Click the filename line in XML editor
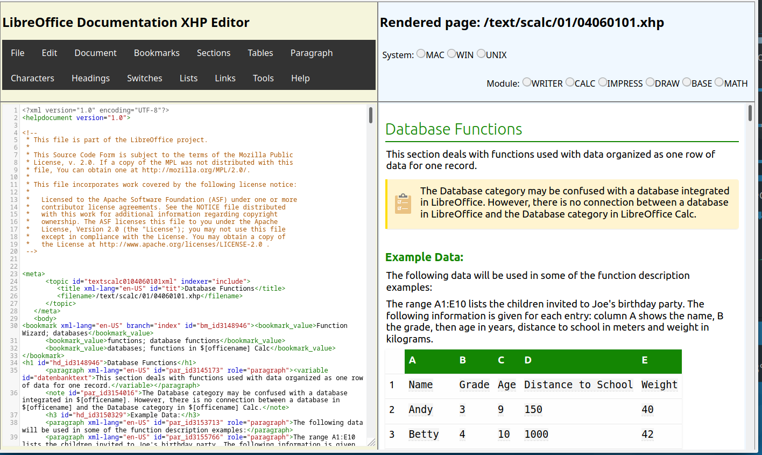The image size is (762, 455). (150, 296)
